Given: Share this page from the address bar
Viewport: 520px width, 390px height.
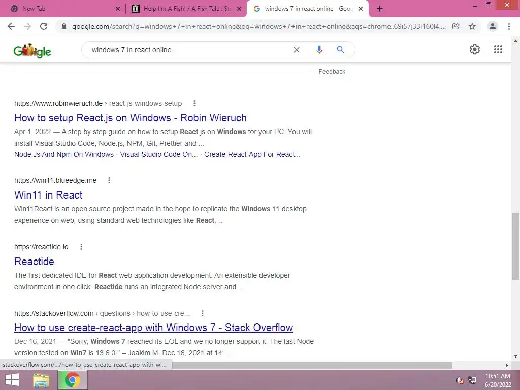Looking at the screenshot, I should pyautogui.click(x=456, y=26).
